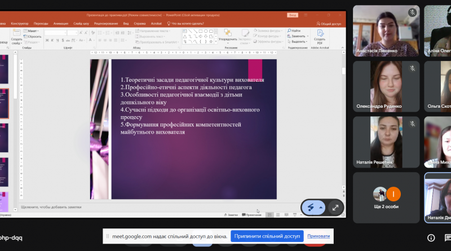Toggle the Заметки notes pane
Viewport: 451px width, 251px height.
(x=231, y=215)
